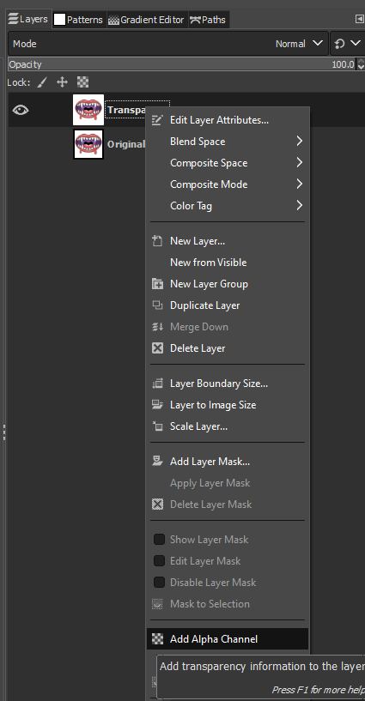Click the Duplicate Layer icon entry

pos(157,305)
